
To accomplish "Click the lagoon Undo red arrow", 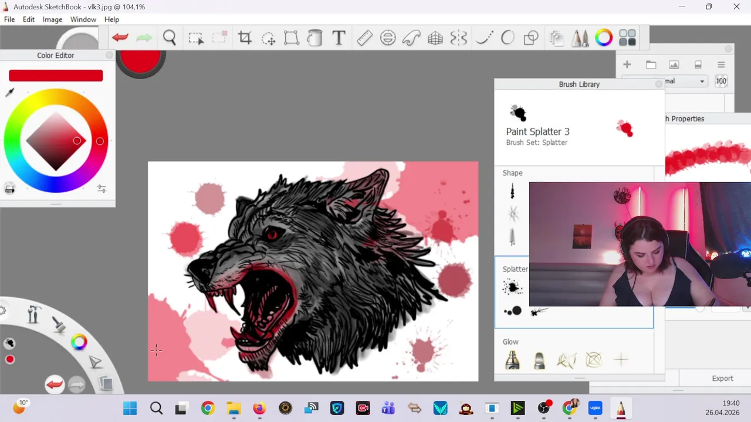I will pos(55,384).
